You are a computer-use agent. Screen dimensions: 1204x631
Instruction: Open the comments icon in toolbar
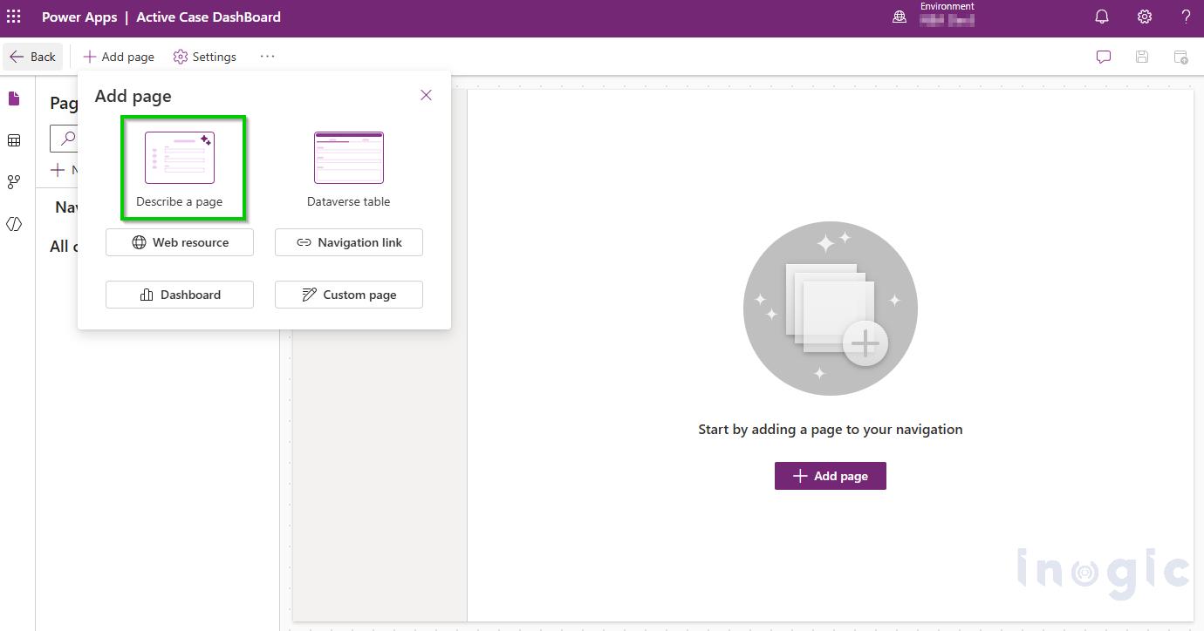[x=1104, y=57]
